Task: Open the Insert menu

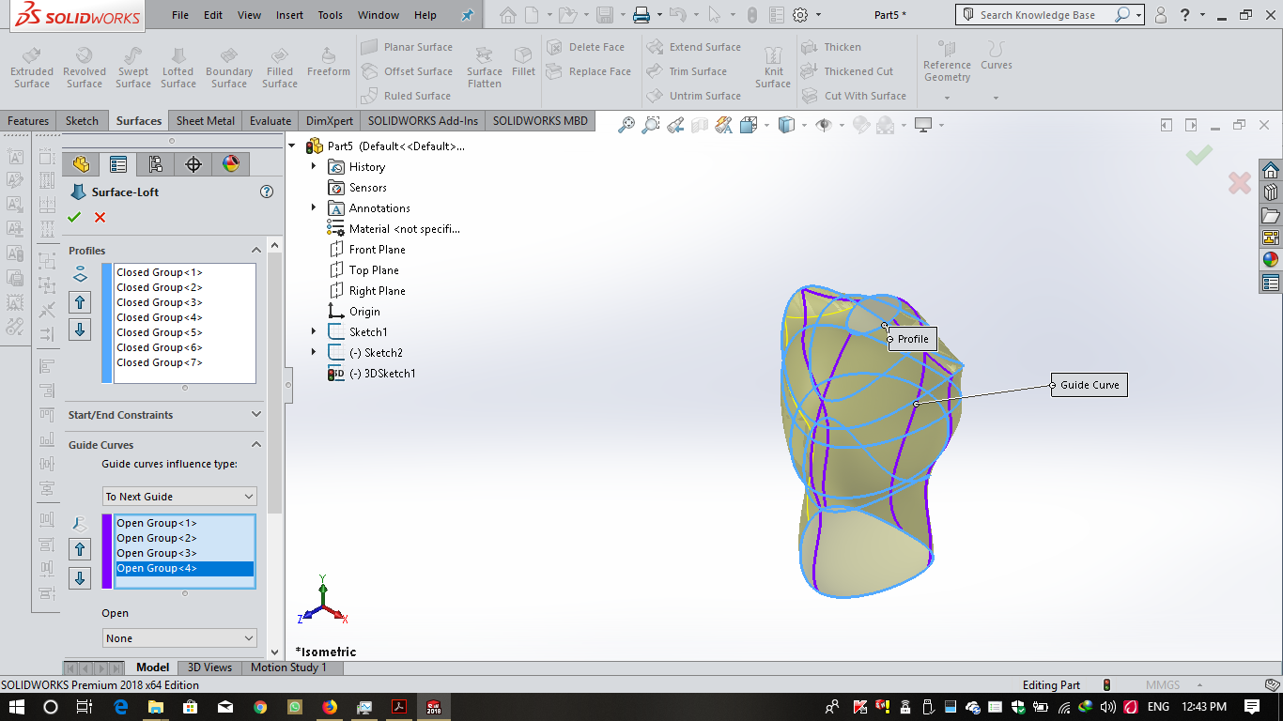Action: click(289, 15)
